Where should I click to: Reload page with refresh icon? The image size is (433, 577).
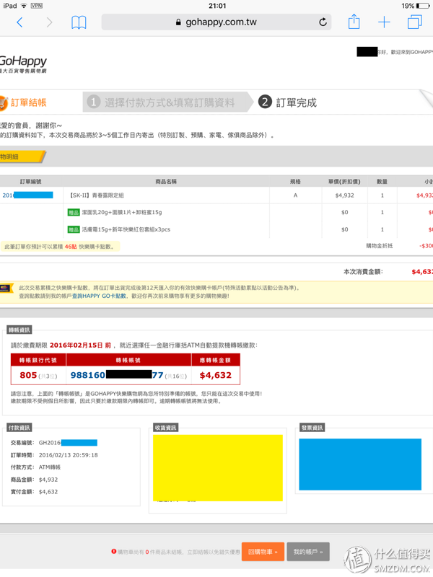323,22
